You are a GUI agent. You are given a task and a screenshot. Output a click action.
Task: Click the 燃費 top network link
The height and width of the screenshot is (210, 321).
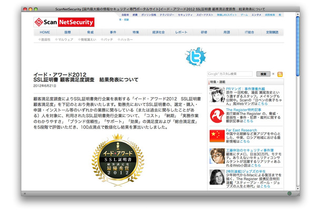tap(135, 15)
